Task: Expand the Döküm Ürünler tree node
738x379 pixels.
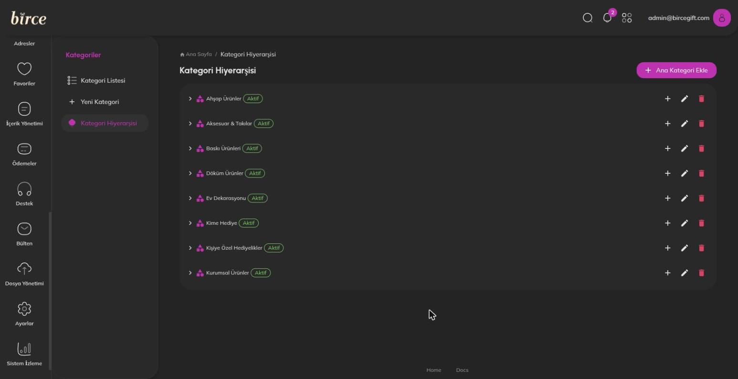Action: coord(190,173)
